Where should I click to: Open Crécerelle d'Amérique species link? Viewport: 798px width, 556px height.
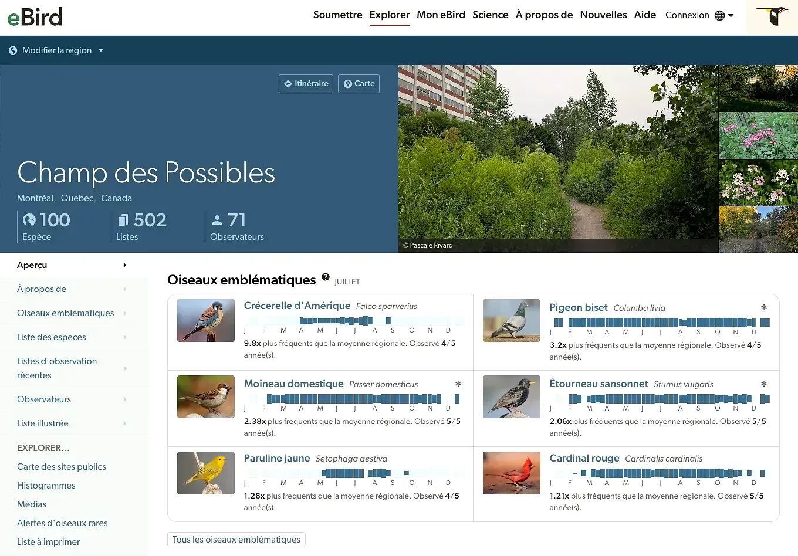click(297, 306)
